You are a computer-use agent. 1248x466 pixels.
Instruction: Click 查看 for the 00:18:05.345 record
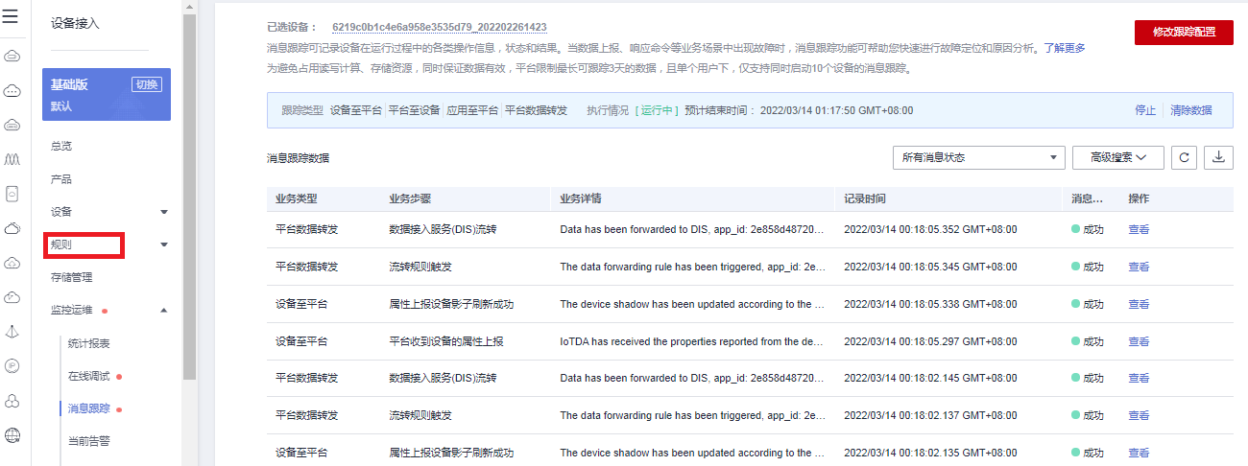[1139, 267]
